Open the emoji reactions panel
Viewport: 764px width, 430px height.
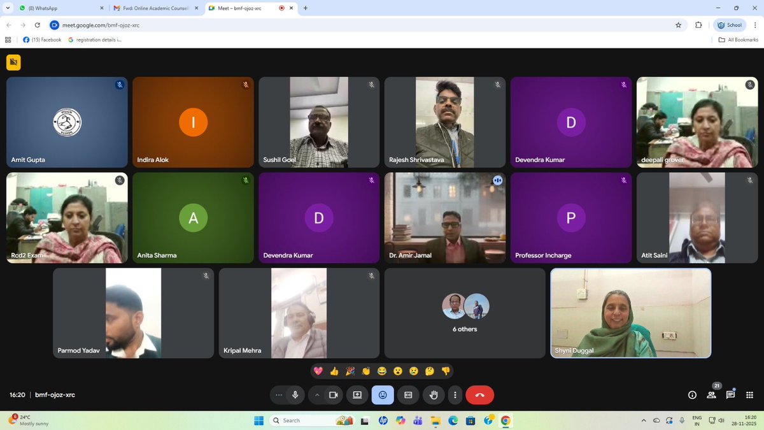(x=383, y=395)
